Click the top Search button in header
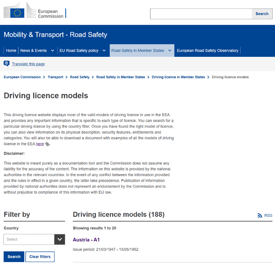 click(262, 14)
